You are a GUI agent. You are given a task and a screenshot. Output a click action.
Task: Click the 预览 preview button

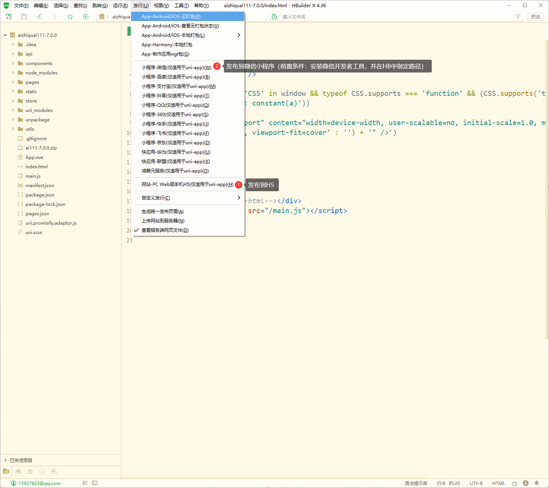pos(535,17)
